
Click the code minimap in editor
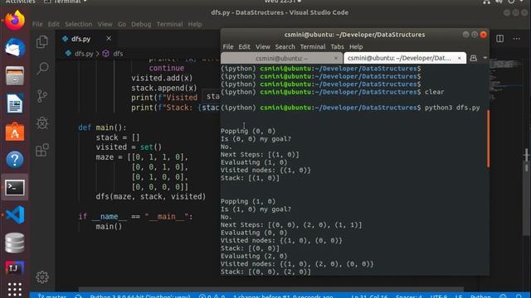pyautogui.click(x=506, y=79)
